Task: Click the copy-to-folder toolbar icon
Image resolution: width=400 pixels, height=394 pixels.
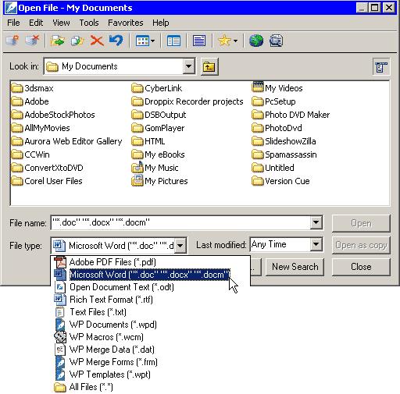Action: [77, 41]
